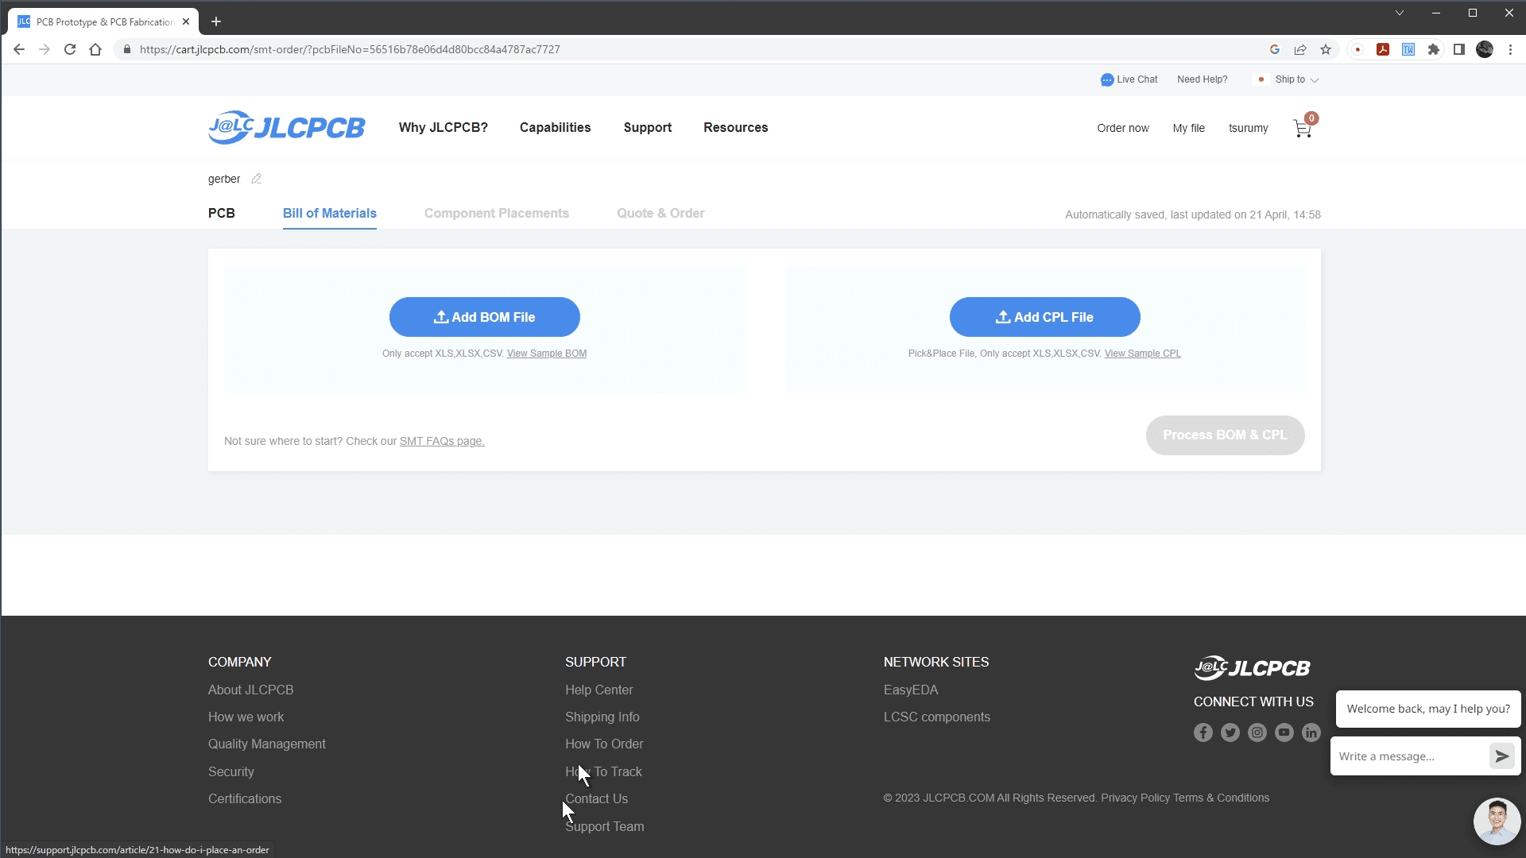This screenshot has width=1526, height=858.
Task: Switch to the PCB tab
Action: click(x=221, y=213)
